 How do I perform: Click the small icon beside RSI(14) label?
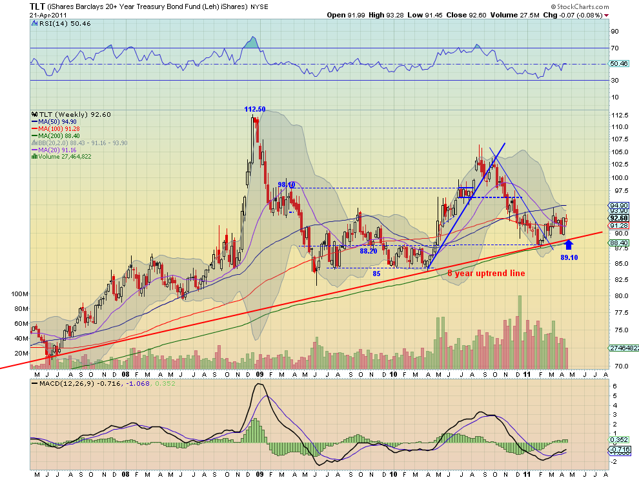pos(35,24)
